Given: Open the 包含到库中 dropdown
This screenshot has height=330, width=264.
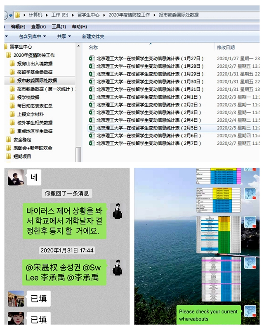Looking at the screenshot, I should tap(32, 37).
